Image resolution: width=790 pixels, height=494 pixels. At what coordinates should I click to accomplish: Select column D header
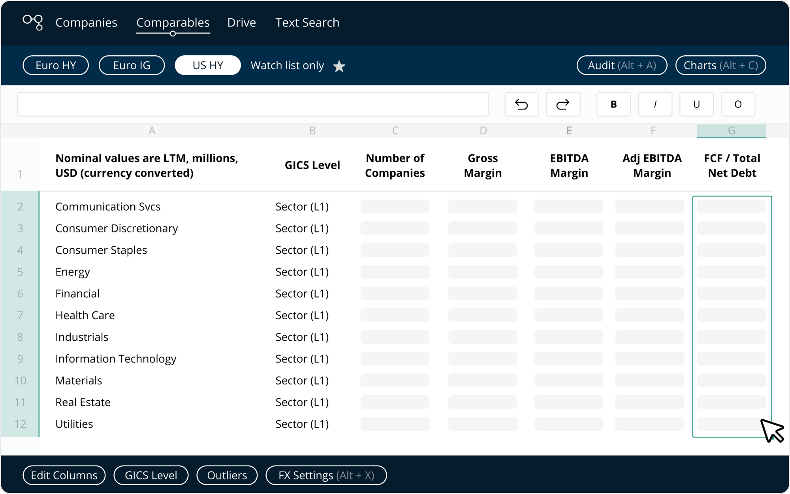[483, 131]
